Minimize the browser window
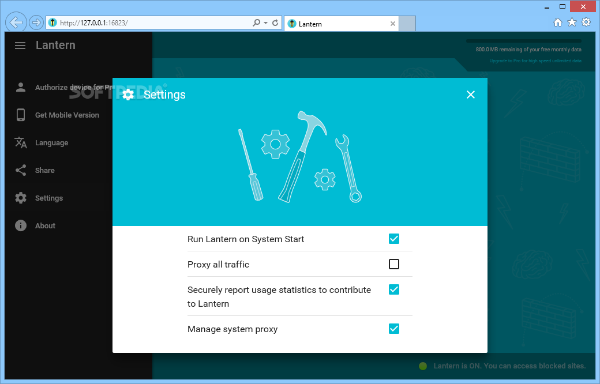This screenshot has width=600, height=384. pos(547,7)
